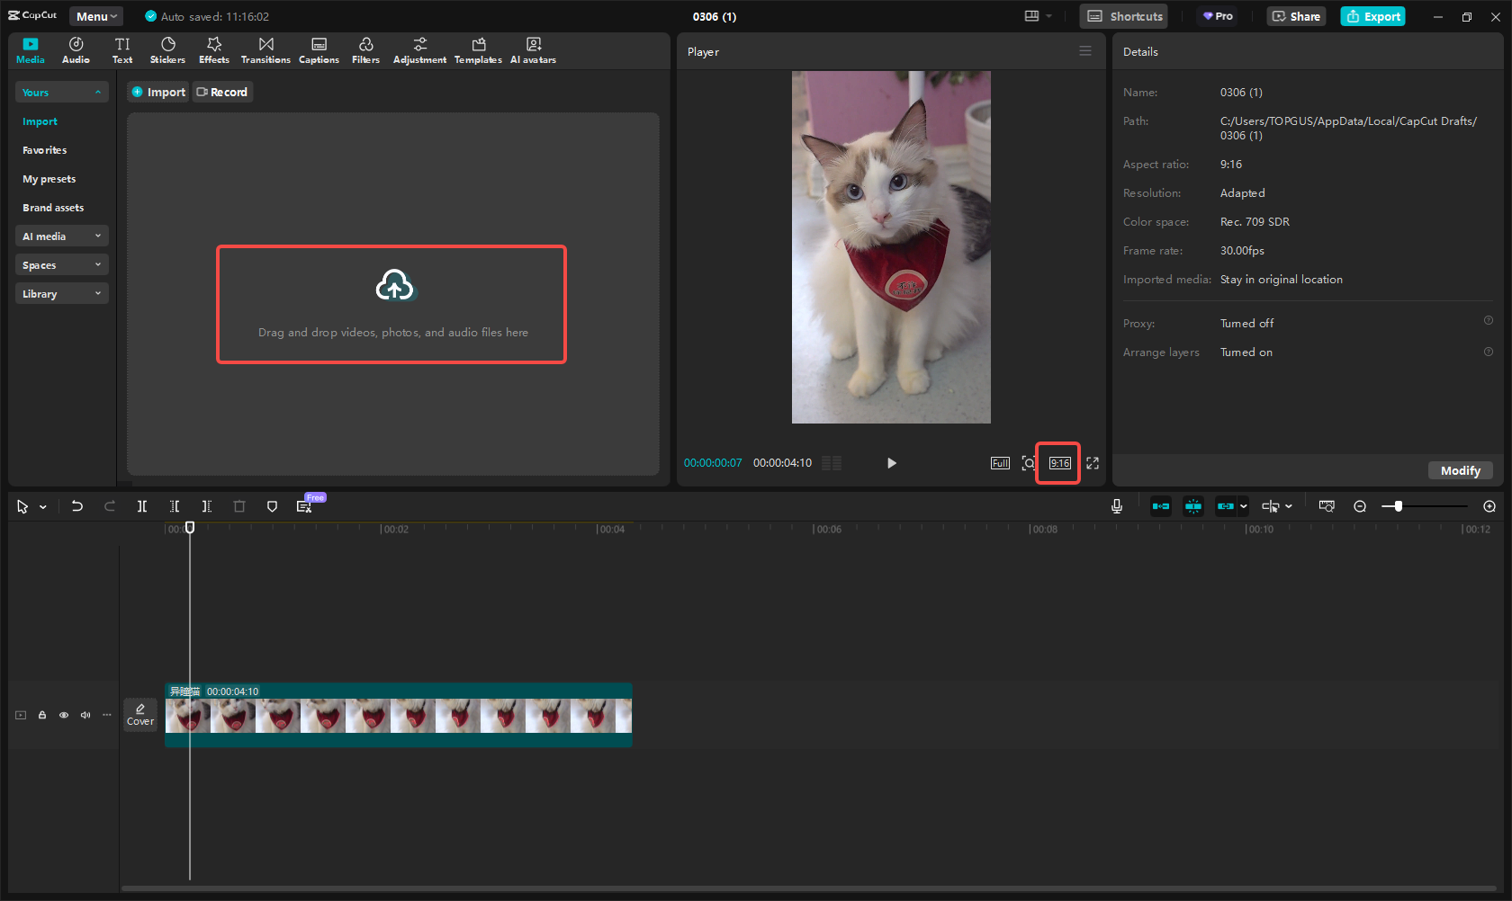Toggle track visibility eye icon

[64, 715]
